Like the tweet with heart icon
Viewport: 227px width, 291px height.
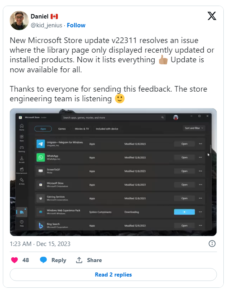pos(14,260)
